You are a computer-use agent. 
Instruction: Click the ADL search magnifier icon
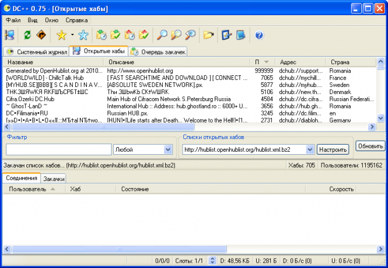click(176, 35)
